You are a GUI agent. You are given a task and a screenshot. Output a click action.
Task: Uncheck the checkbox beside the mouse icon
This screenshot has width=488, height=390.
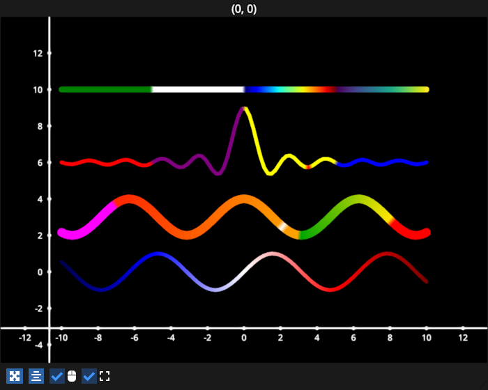tap(57, 376)
